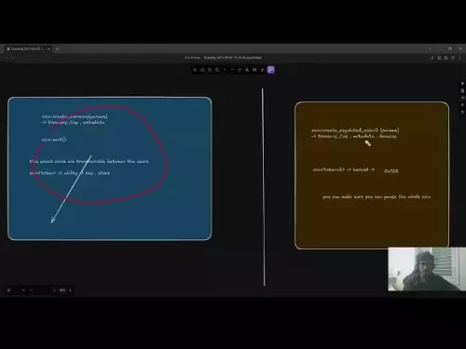Select the eraser tool in toolbar
Image resolution: width=466 pixels, height=349 pixels.
pyautogui.click(x=262, y=70)
